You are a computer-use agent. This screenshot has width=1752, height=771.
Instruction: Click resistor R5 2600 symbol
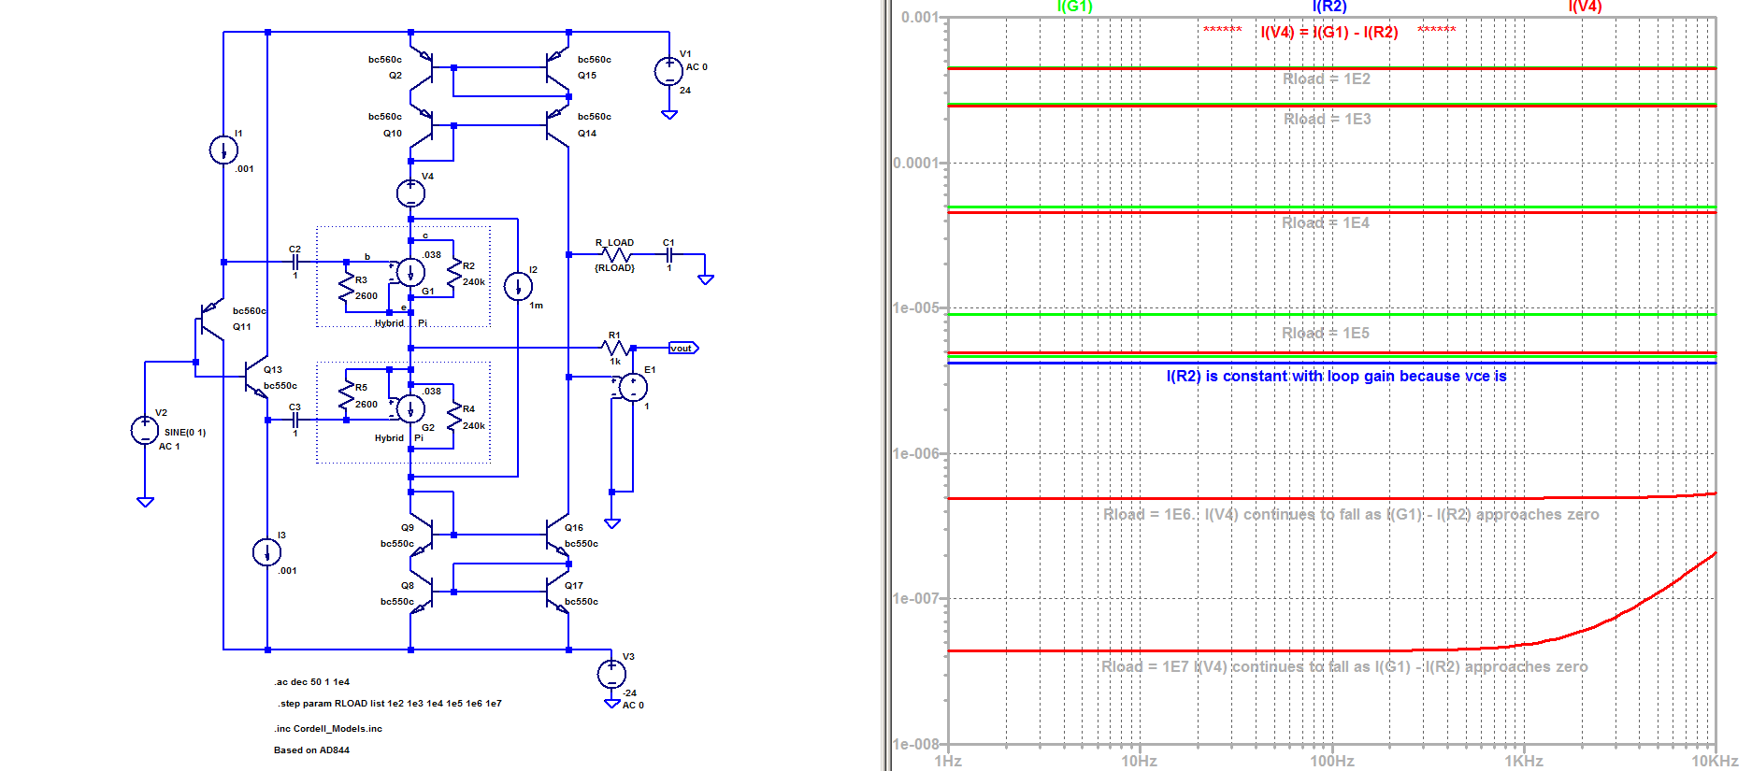click(x=347, y=394)
